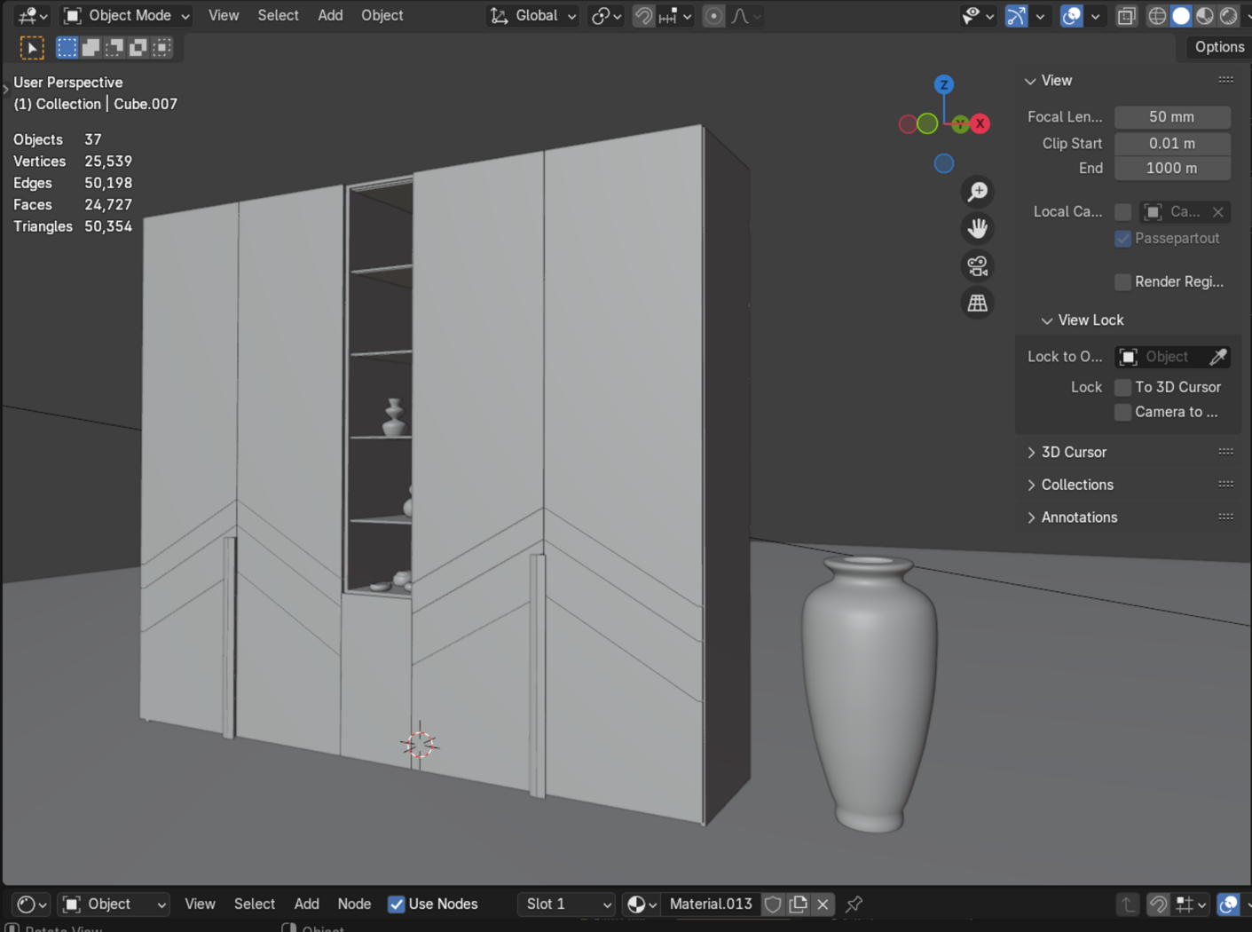Click the blue Z axis gizmo handle
Viewport: 1252px width, 932px height.
pyautogui.click(x=944, y=84)
